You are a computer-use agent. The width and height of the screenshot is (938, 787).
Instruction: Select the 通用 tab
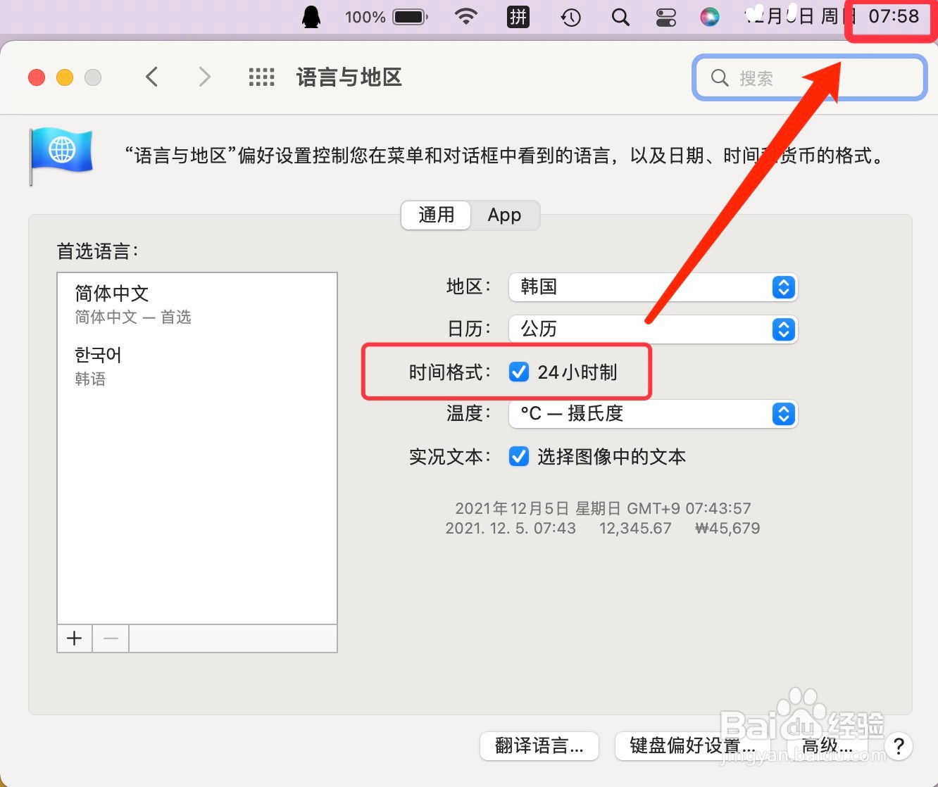pyautogui.click(x=435, y=215)
